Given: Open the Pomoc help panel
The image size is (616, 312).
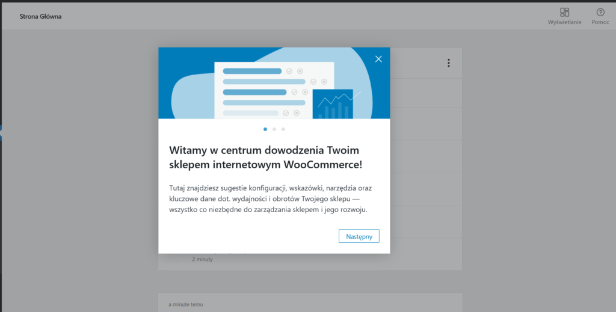Looking at the screenshot, I should (x=600, y=16).
